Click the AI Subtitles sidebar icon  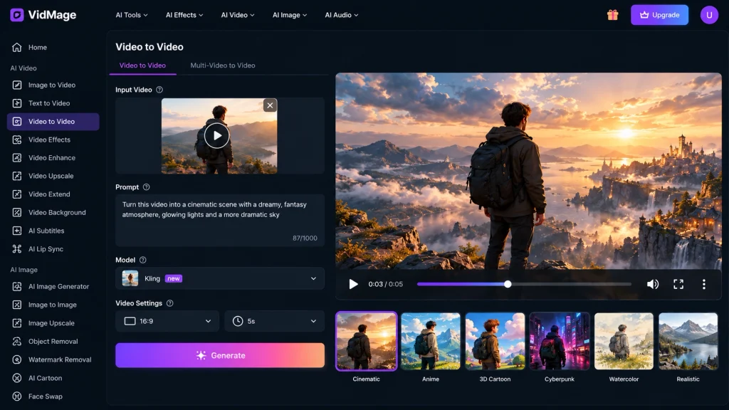point(17,231)
